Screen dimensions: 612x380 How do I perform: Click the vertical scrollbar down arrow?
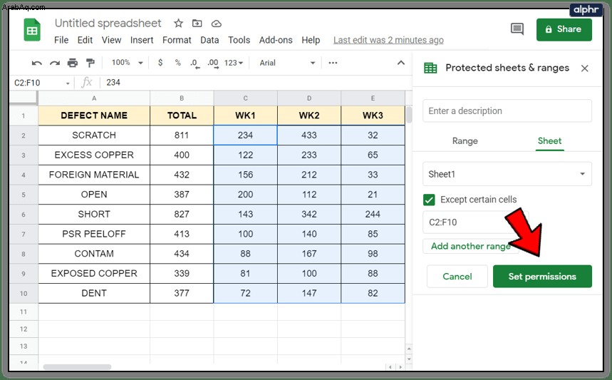[409, 359]
